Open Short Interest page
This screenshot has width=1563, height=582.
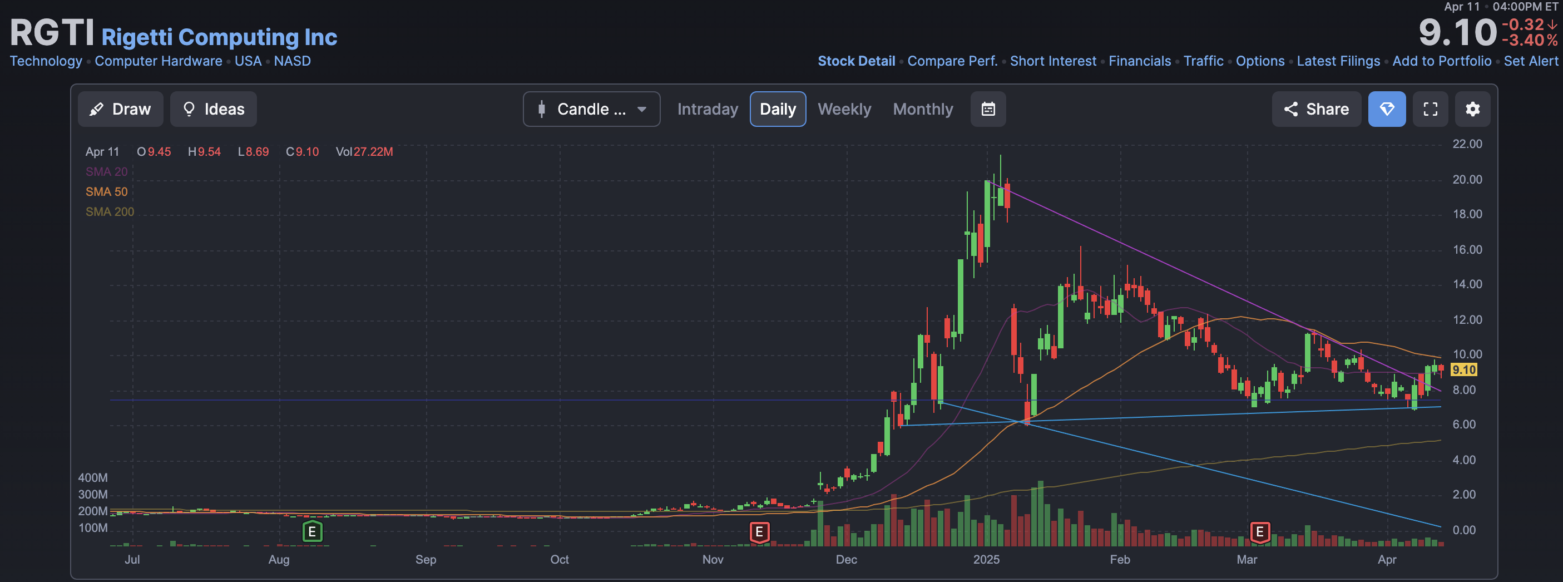tap(1053, 61)
